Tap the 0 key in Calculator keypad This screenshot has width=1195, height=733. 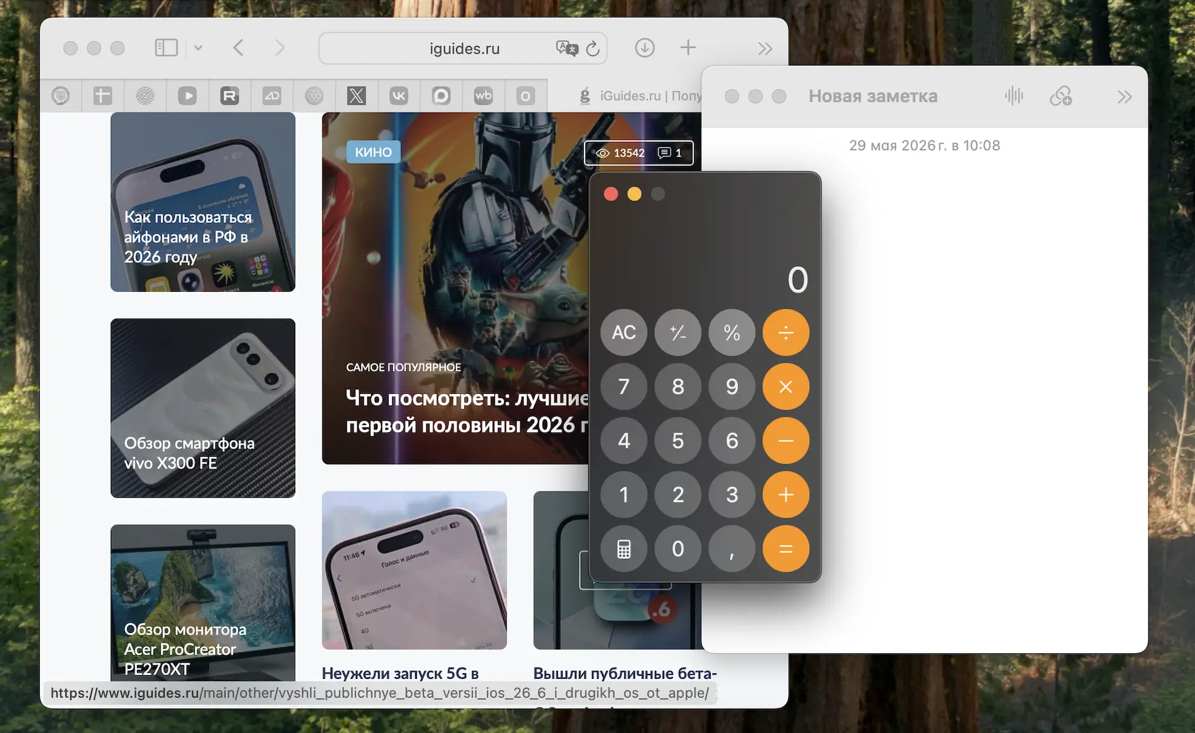pos(678,549)
